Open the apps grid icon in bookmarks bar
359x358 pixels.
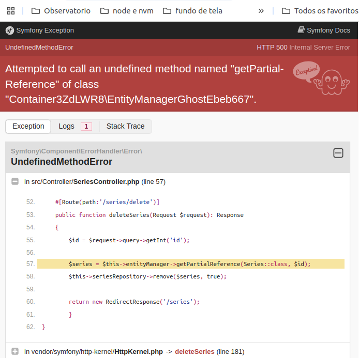11,11
